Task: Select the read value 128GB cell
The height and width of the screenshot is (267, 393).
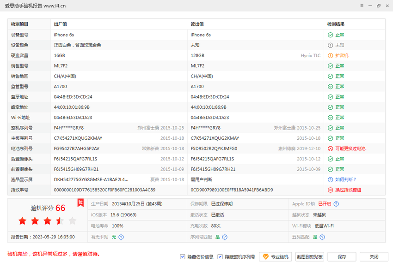Action: (197, 55)
